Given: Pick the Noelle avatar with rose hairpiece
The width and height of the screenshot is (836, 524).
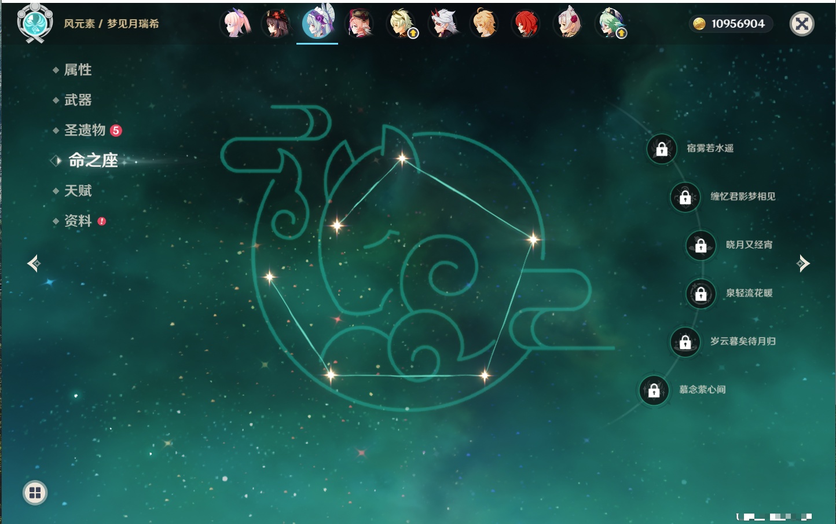Looking at the screenshot, I should [x=568, y=24].
